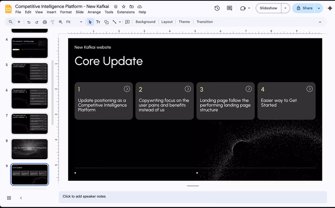Screen dimensions: 335x208
Task: Open the Gemini sparkle assistant
Action: pos(330,8)
